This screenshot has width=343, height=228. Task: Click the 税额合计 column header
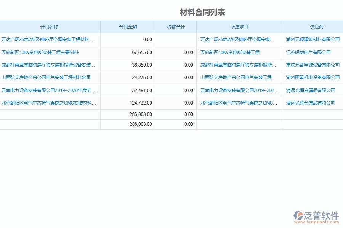pyautogui.click(x=175, y=27)
